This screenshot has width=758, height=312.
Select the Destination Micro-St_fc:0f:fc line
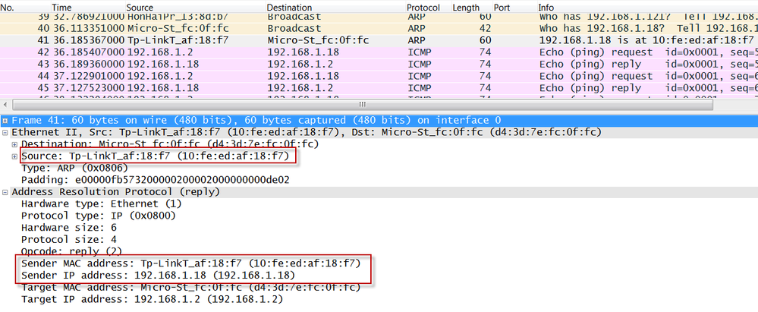(170, 144)
